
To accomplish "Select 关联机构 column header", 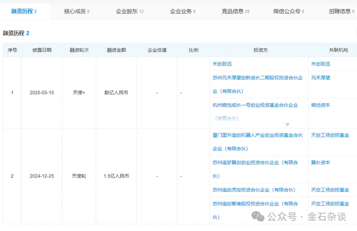I will click(338, 50).
